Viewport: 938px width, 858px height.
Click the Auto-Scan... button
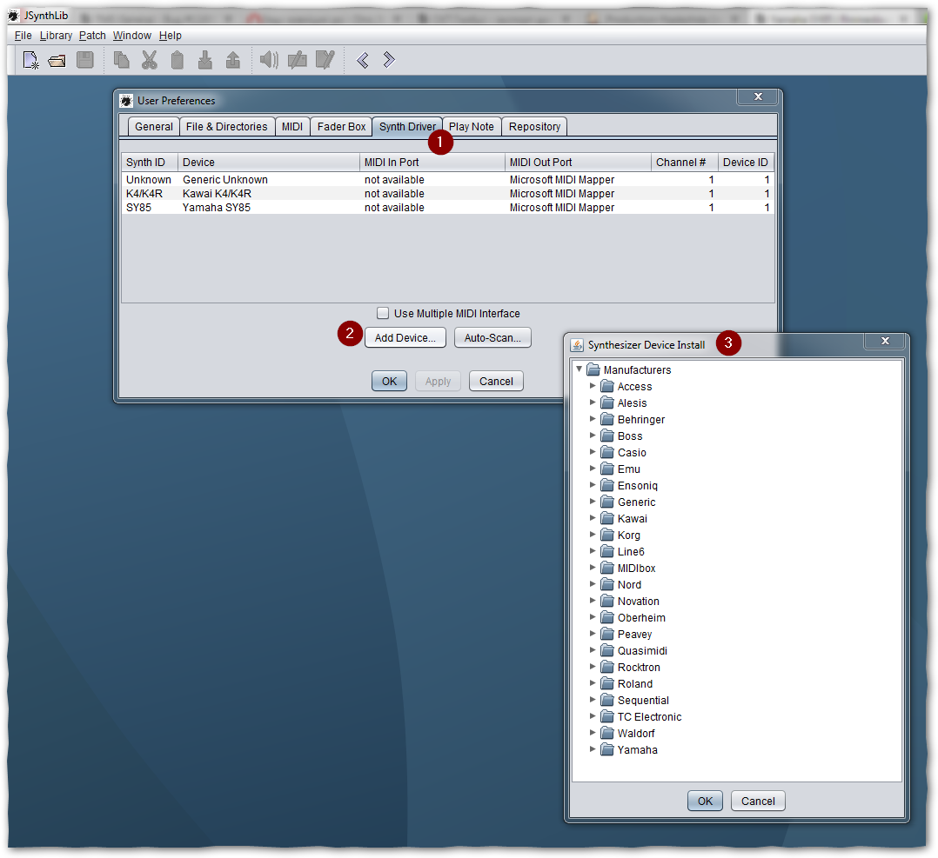point(492,337)
